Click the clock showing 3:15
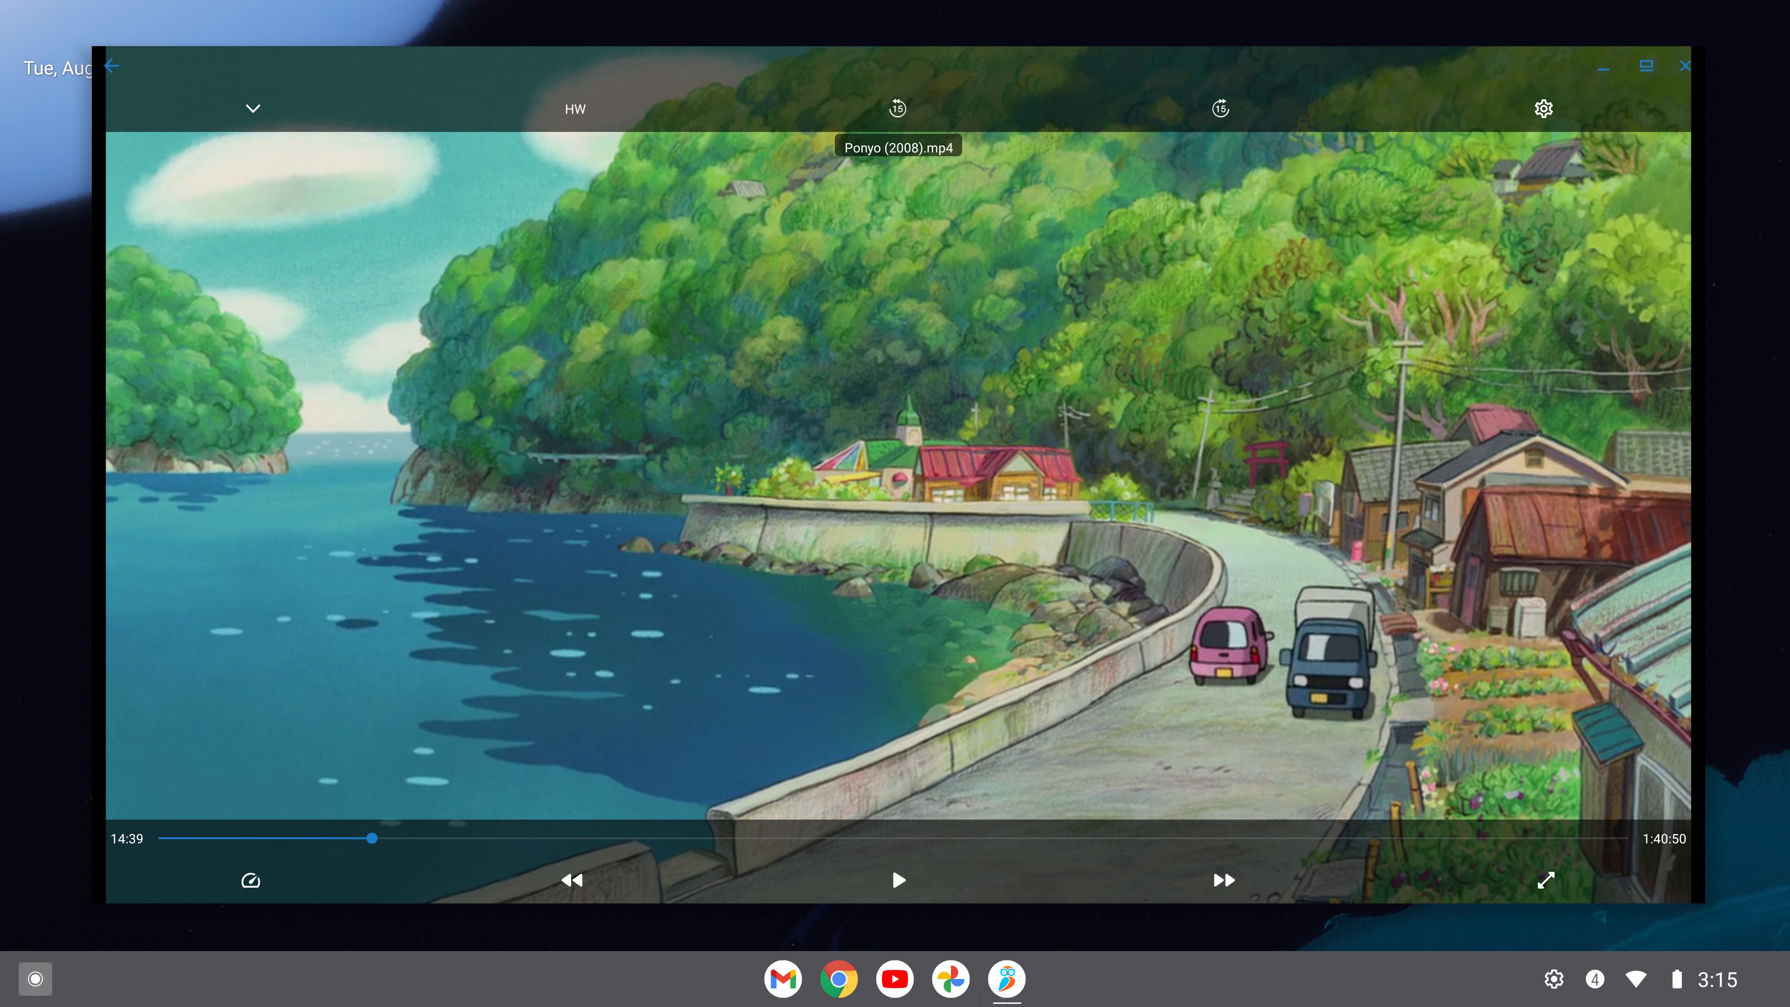The image size is (1790, 1007). 1717,979
